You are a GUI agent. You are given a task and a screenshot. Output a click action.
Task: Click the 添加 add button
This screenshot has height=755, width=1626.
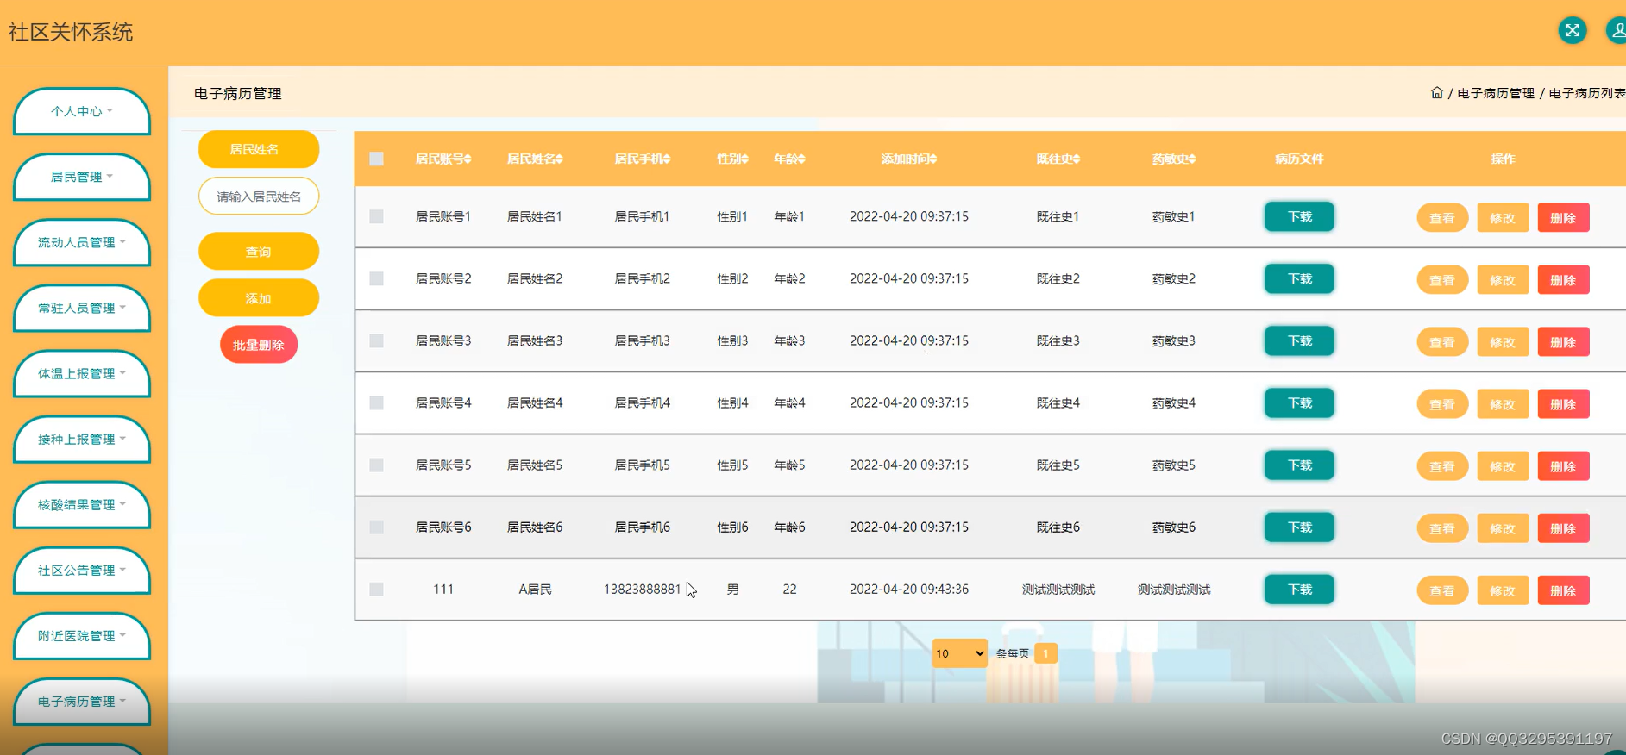[x=259, y=298]
